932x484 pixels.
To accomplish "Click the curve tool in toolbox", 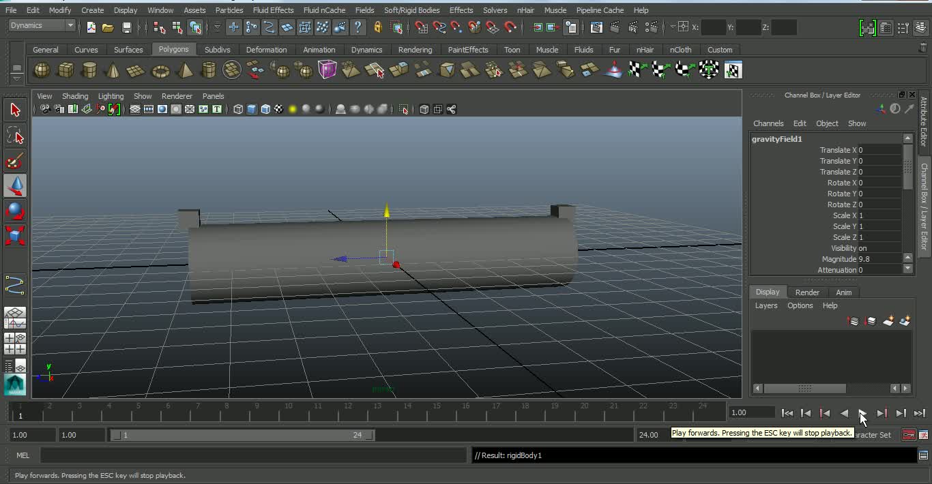I will pyautogui.click(x=15, y=285).
